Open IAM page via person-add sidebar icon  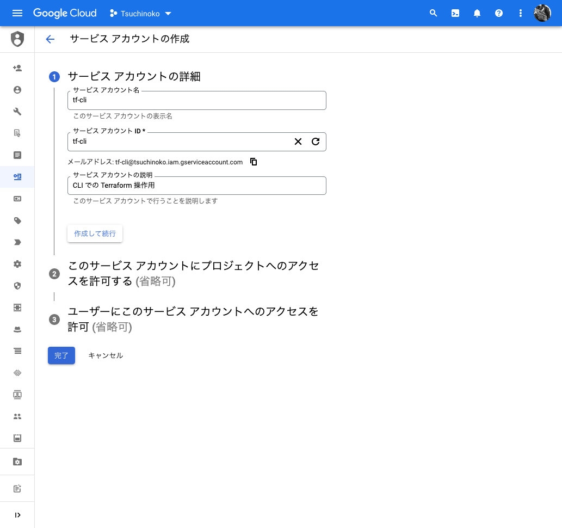point(17,68)
